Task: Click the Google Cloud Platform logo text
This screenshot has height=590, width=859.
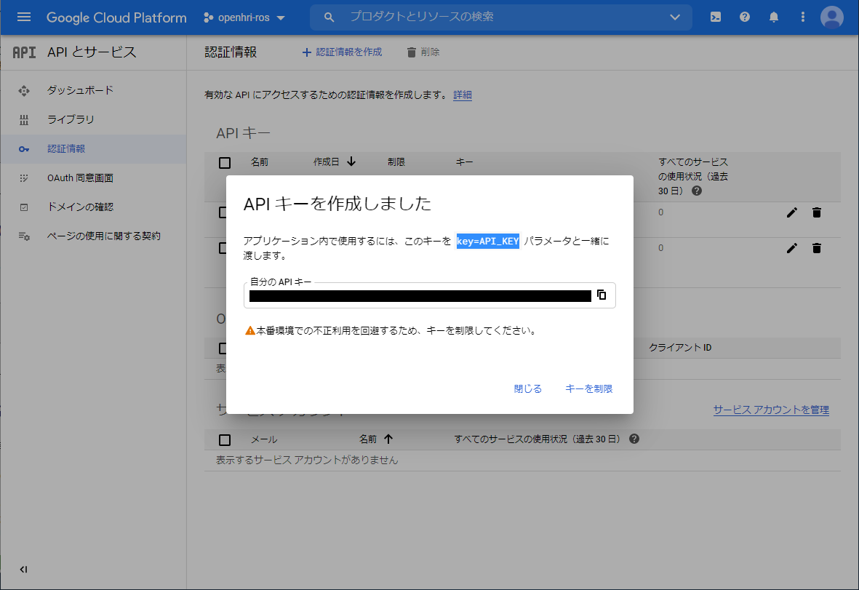Action: click(116, 17)
